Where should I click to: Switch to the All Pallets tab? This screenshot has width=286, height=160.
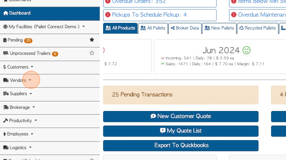click(153, 28)
